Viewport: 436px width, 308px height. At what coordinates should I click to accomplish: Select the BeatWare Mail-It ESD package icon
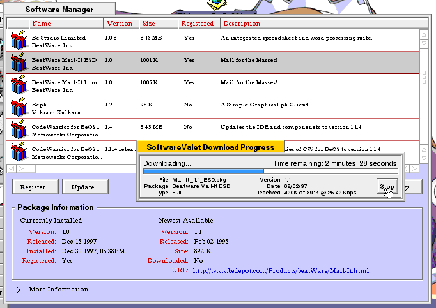coord(19,62)
